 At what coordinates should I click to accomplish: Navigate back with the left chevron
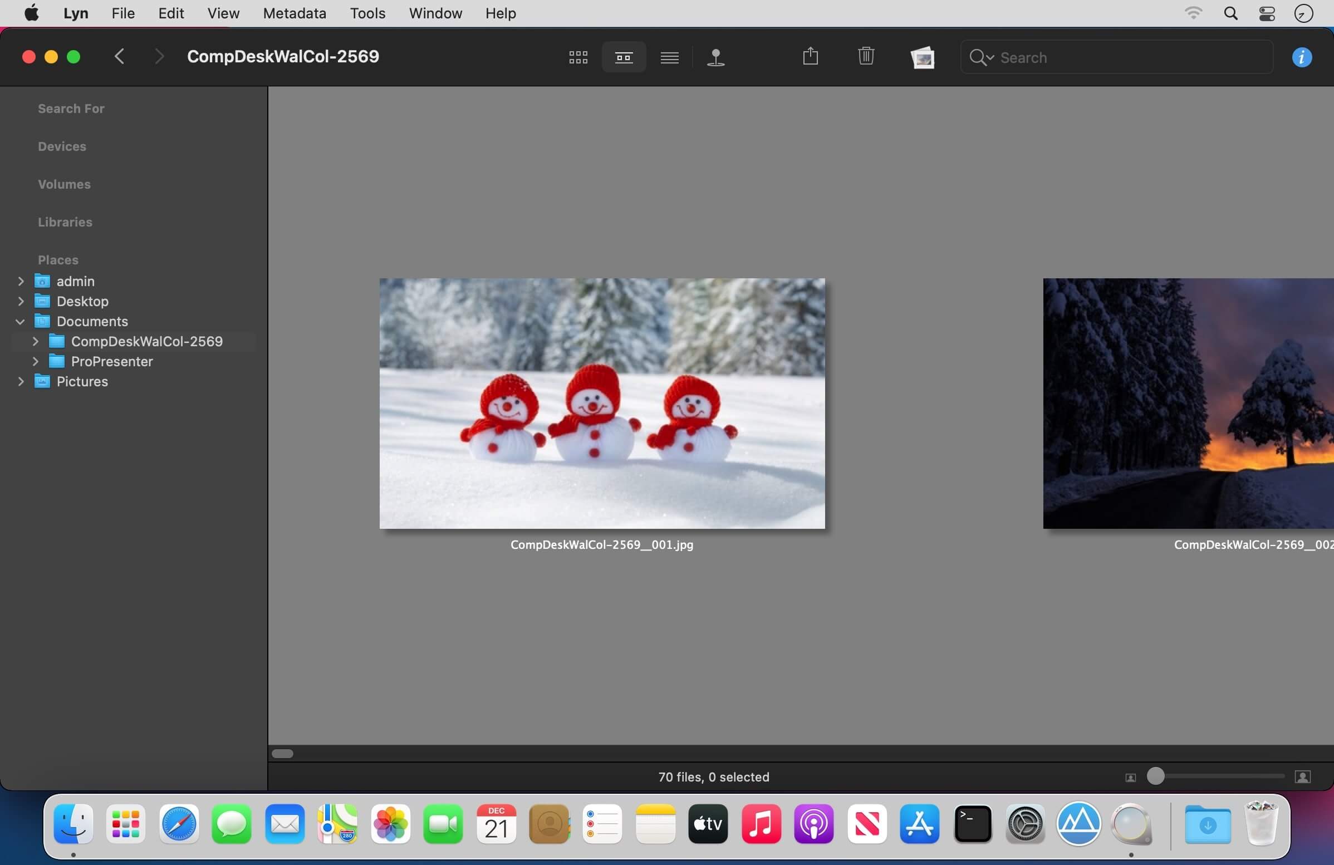click(119, 57)
